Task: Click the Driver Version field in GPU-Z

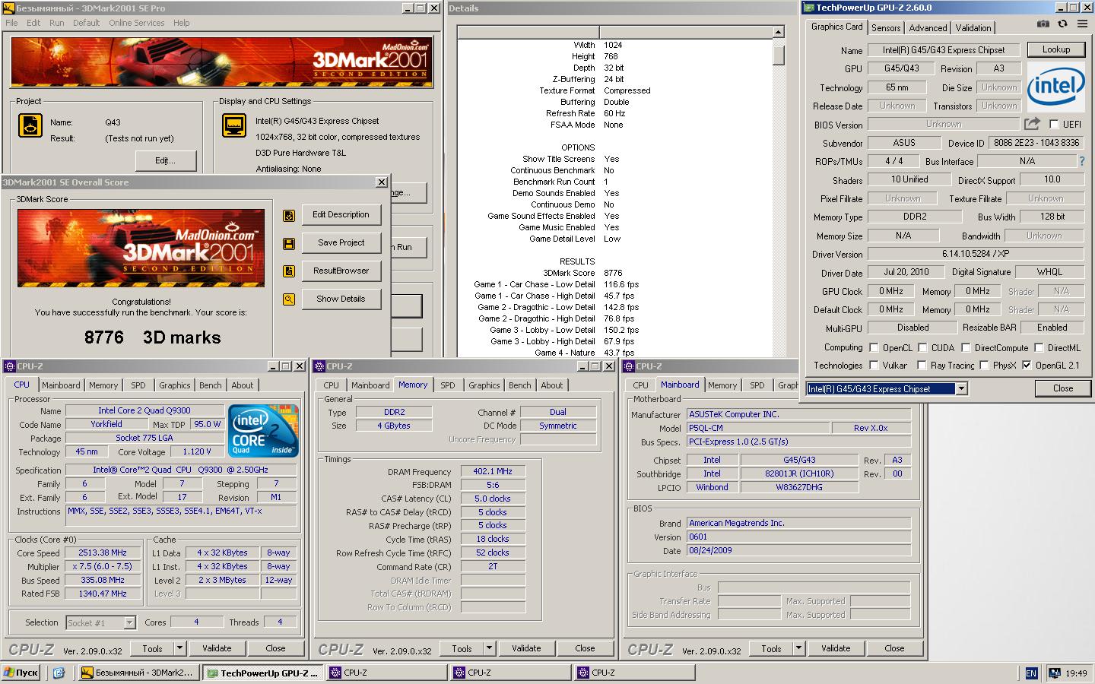Action: coord(976,254)
